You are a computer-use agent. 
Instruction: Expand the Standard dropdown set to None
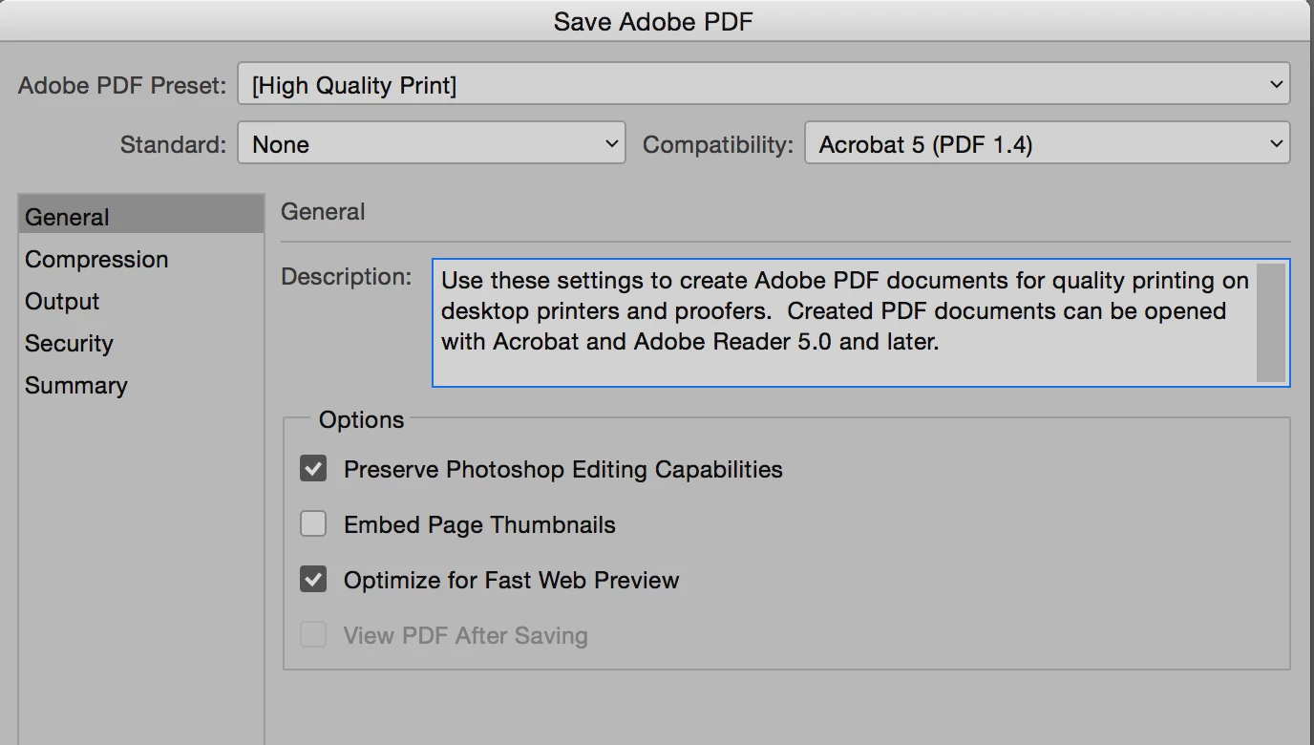tap(431, 144)
